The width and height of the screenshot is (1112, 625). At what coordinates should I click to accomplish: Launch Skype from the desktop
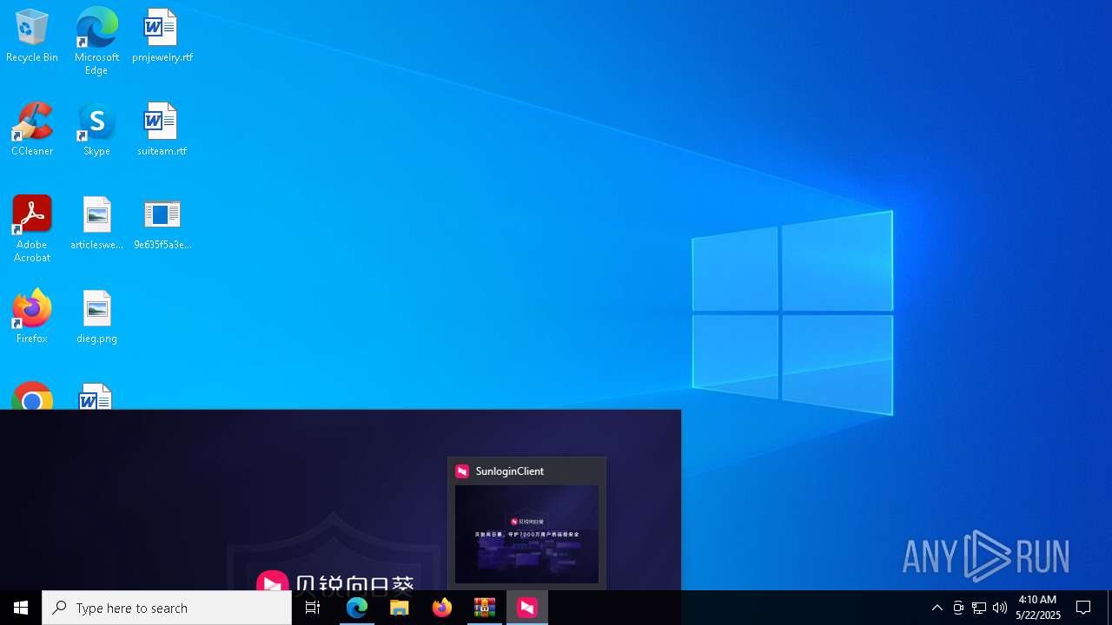[x=96, y=129]
